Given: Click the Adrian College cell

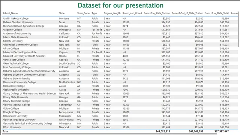Looking at the screenshot, I should pos(11,48).
